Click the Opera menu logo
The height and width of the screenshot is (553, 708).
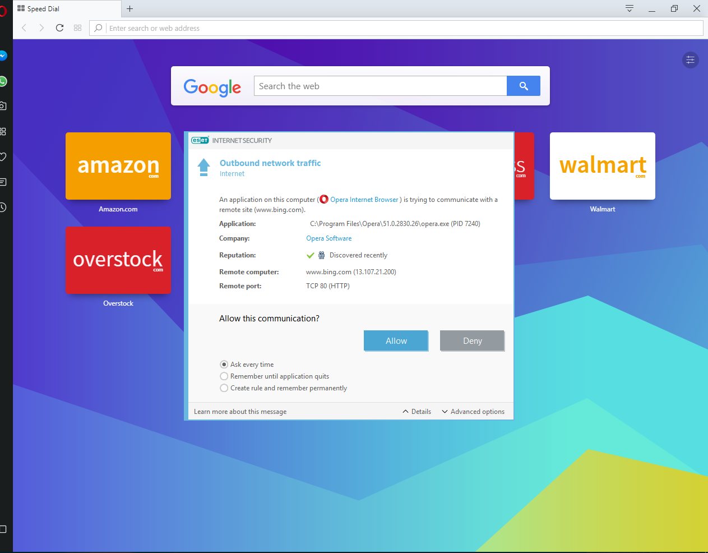coord(3,10)
